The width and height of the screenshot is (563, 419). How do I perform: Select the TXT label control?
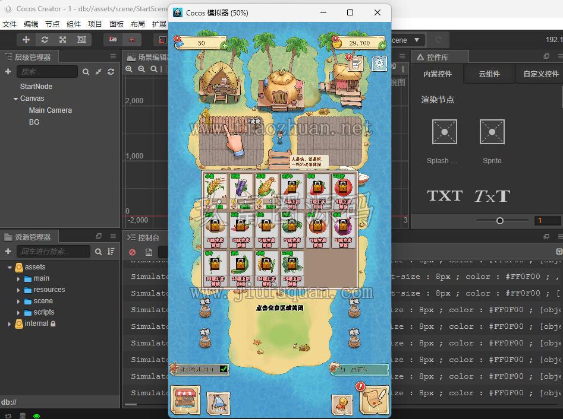pyautogui.click(x=445, y=196)
